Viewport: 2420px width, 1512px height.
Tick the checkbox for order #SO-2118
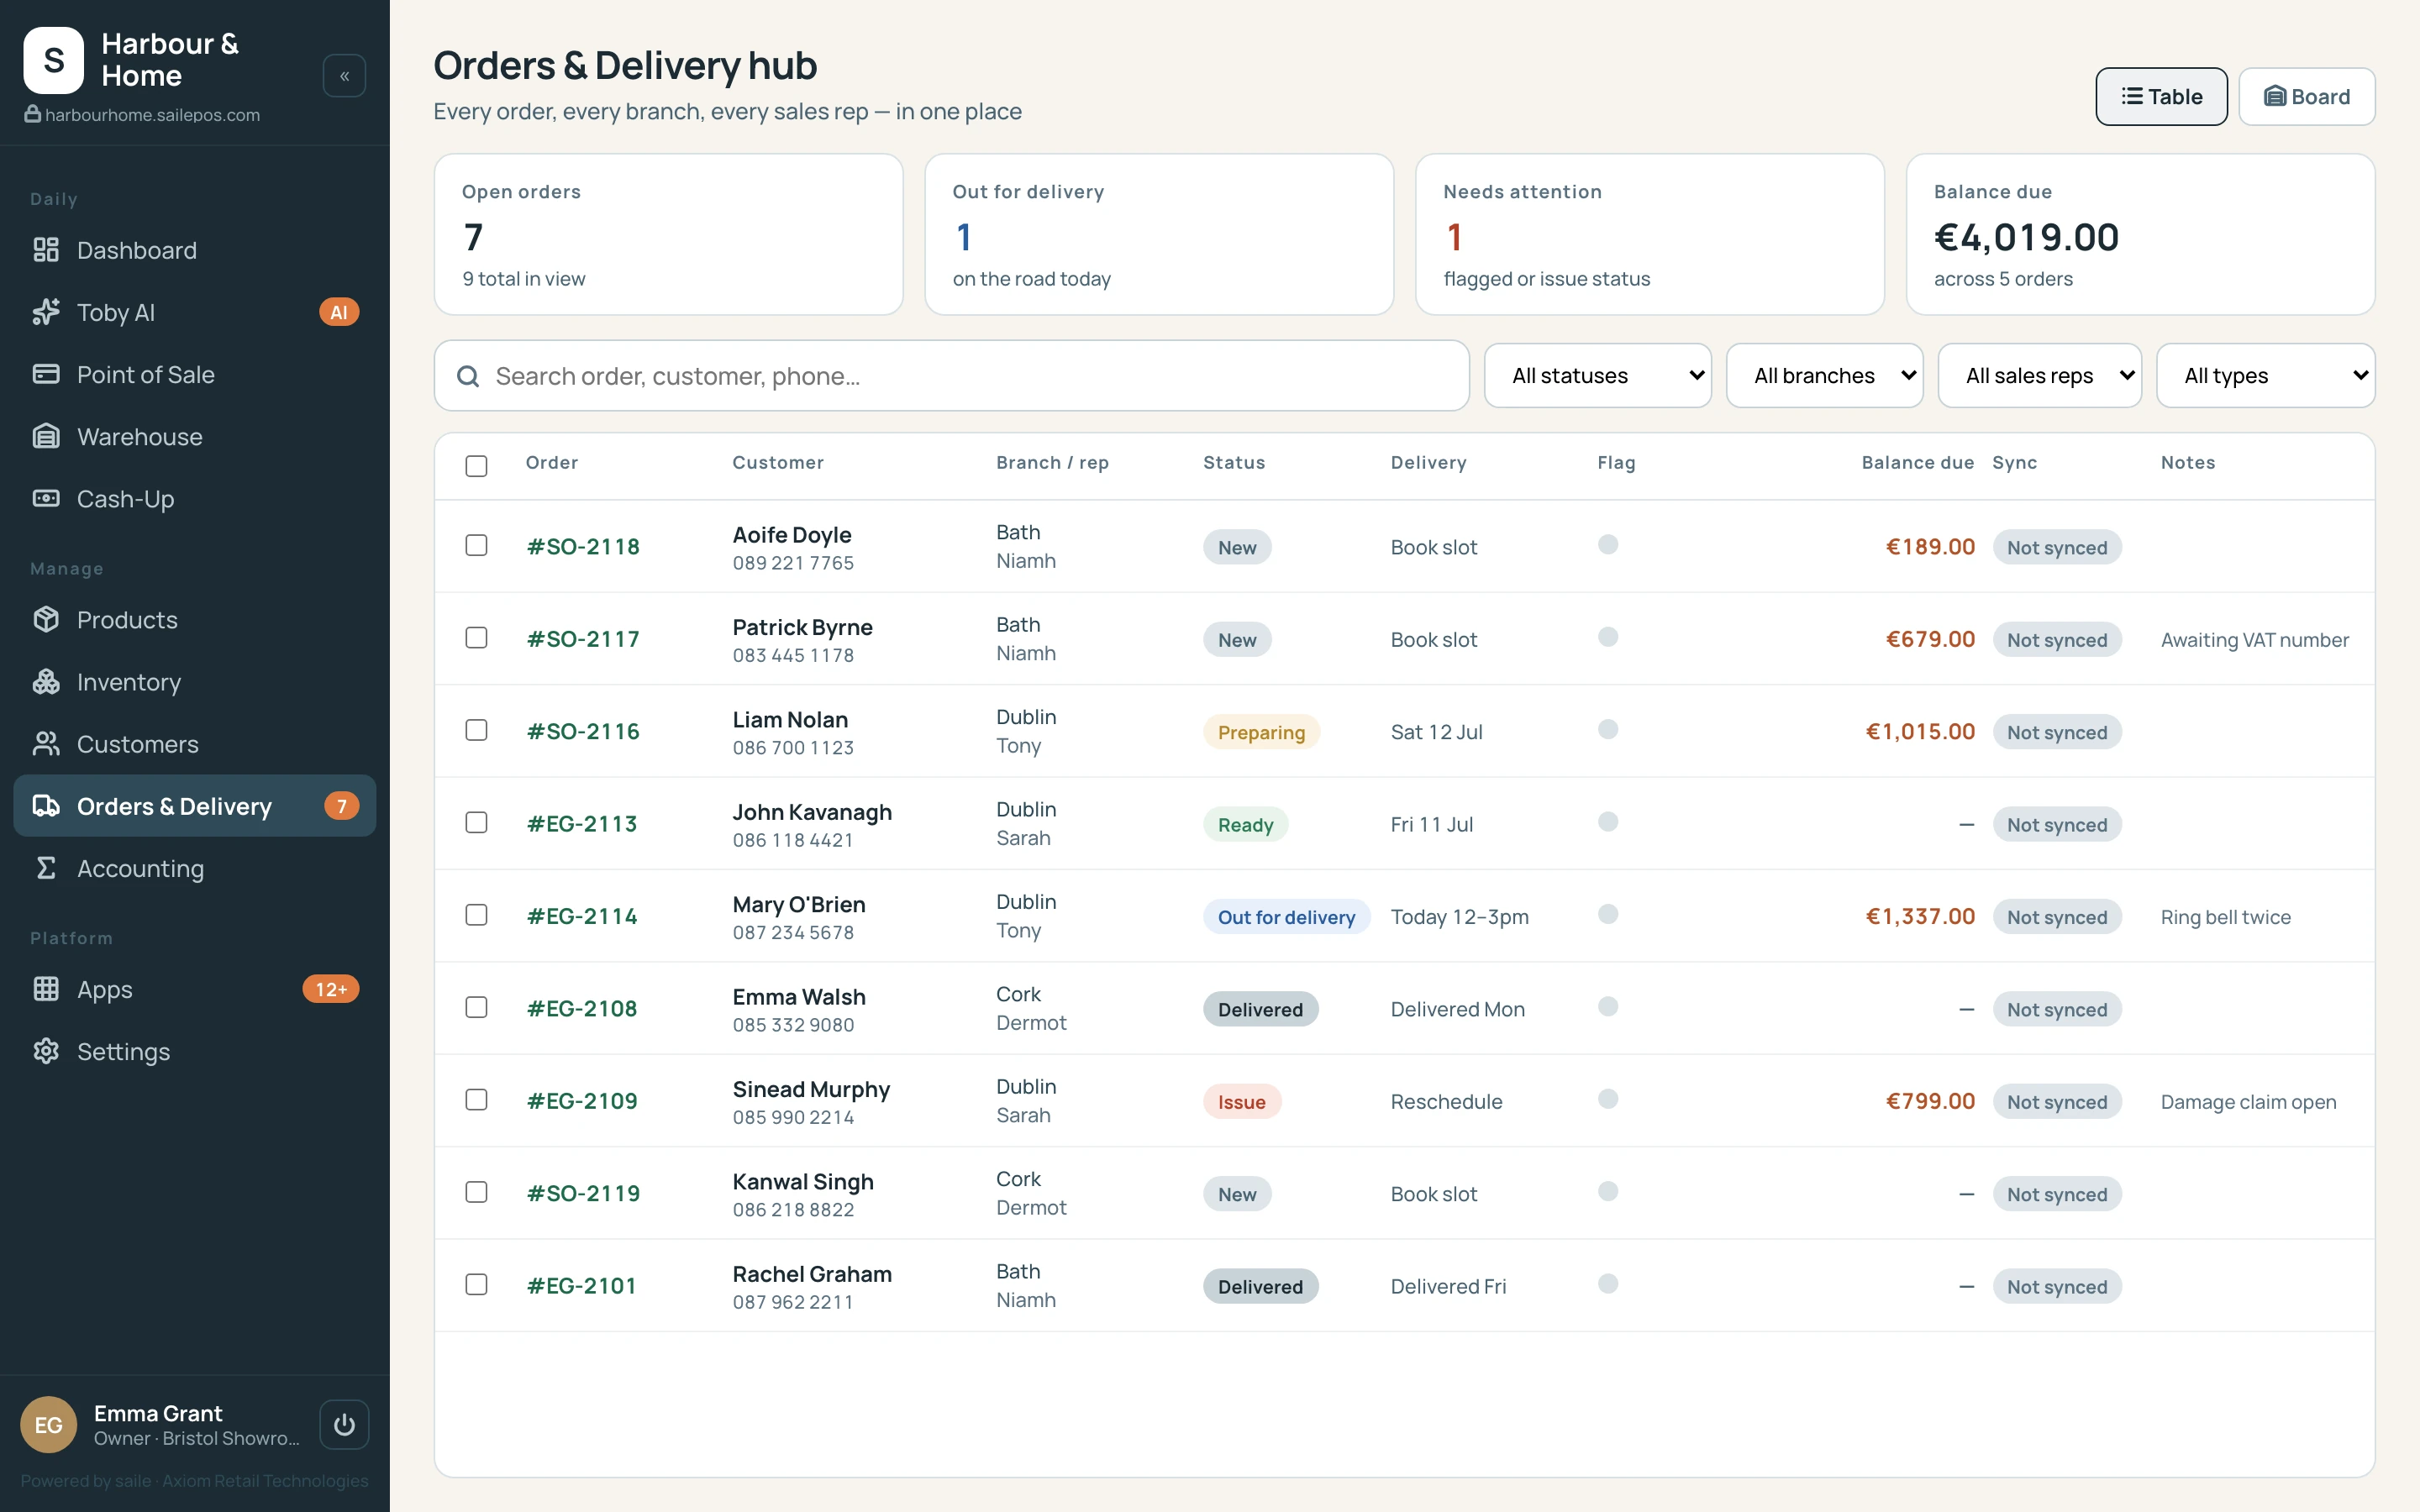[476, 545]
